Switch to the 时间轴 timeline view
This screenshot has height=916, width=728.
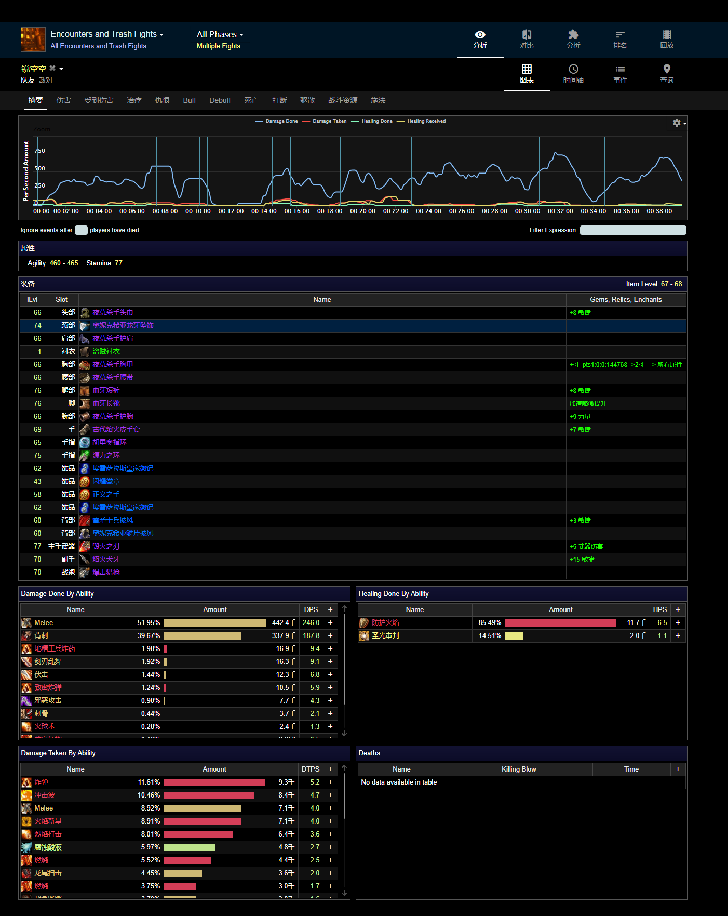(x=573, y=74)
